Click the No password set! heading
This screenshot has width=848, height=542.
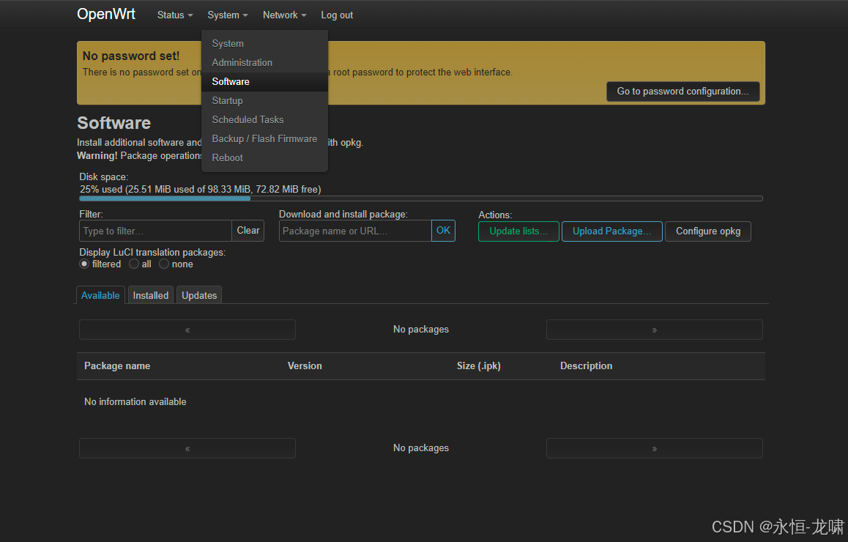coord(131,56)
